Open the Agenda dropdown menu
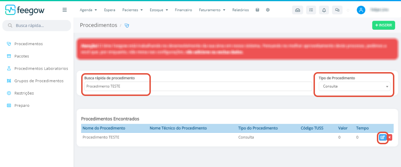Viewport: 401px width, 167px height. 88,10
